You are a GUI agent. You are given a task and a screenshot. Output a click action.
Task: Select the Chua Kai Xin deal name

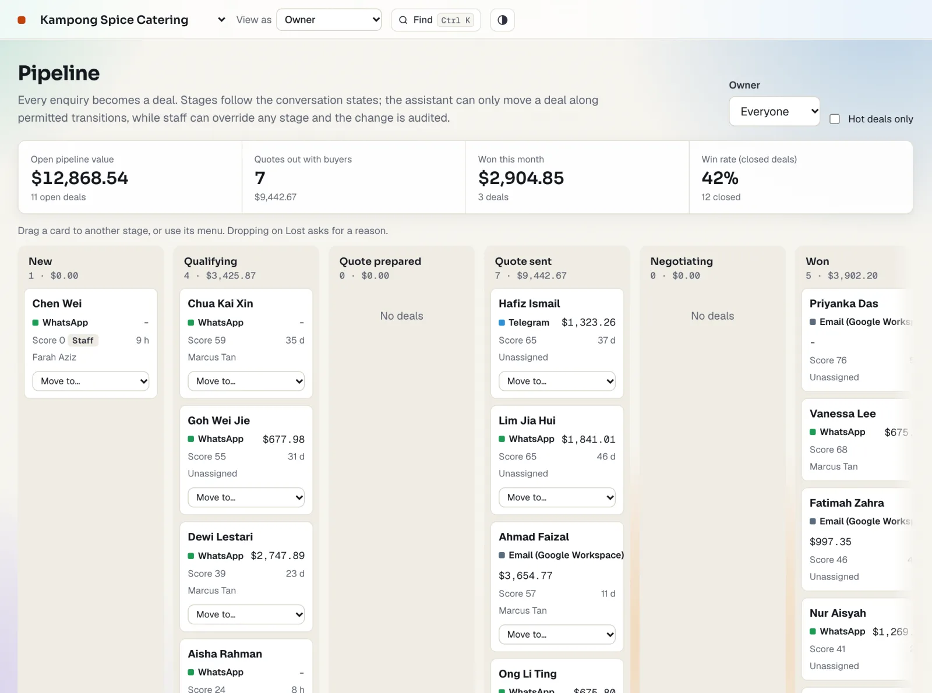click(220, 303)
